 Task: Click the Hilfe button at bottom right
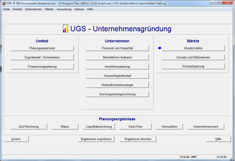click(x=218, y=139)
